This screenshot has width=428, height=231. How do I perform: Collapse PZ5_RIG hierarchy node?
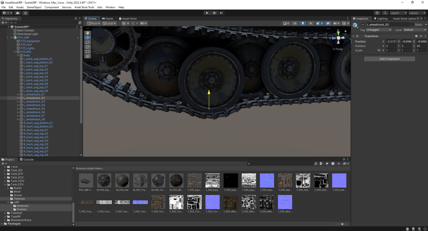15,52
